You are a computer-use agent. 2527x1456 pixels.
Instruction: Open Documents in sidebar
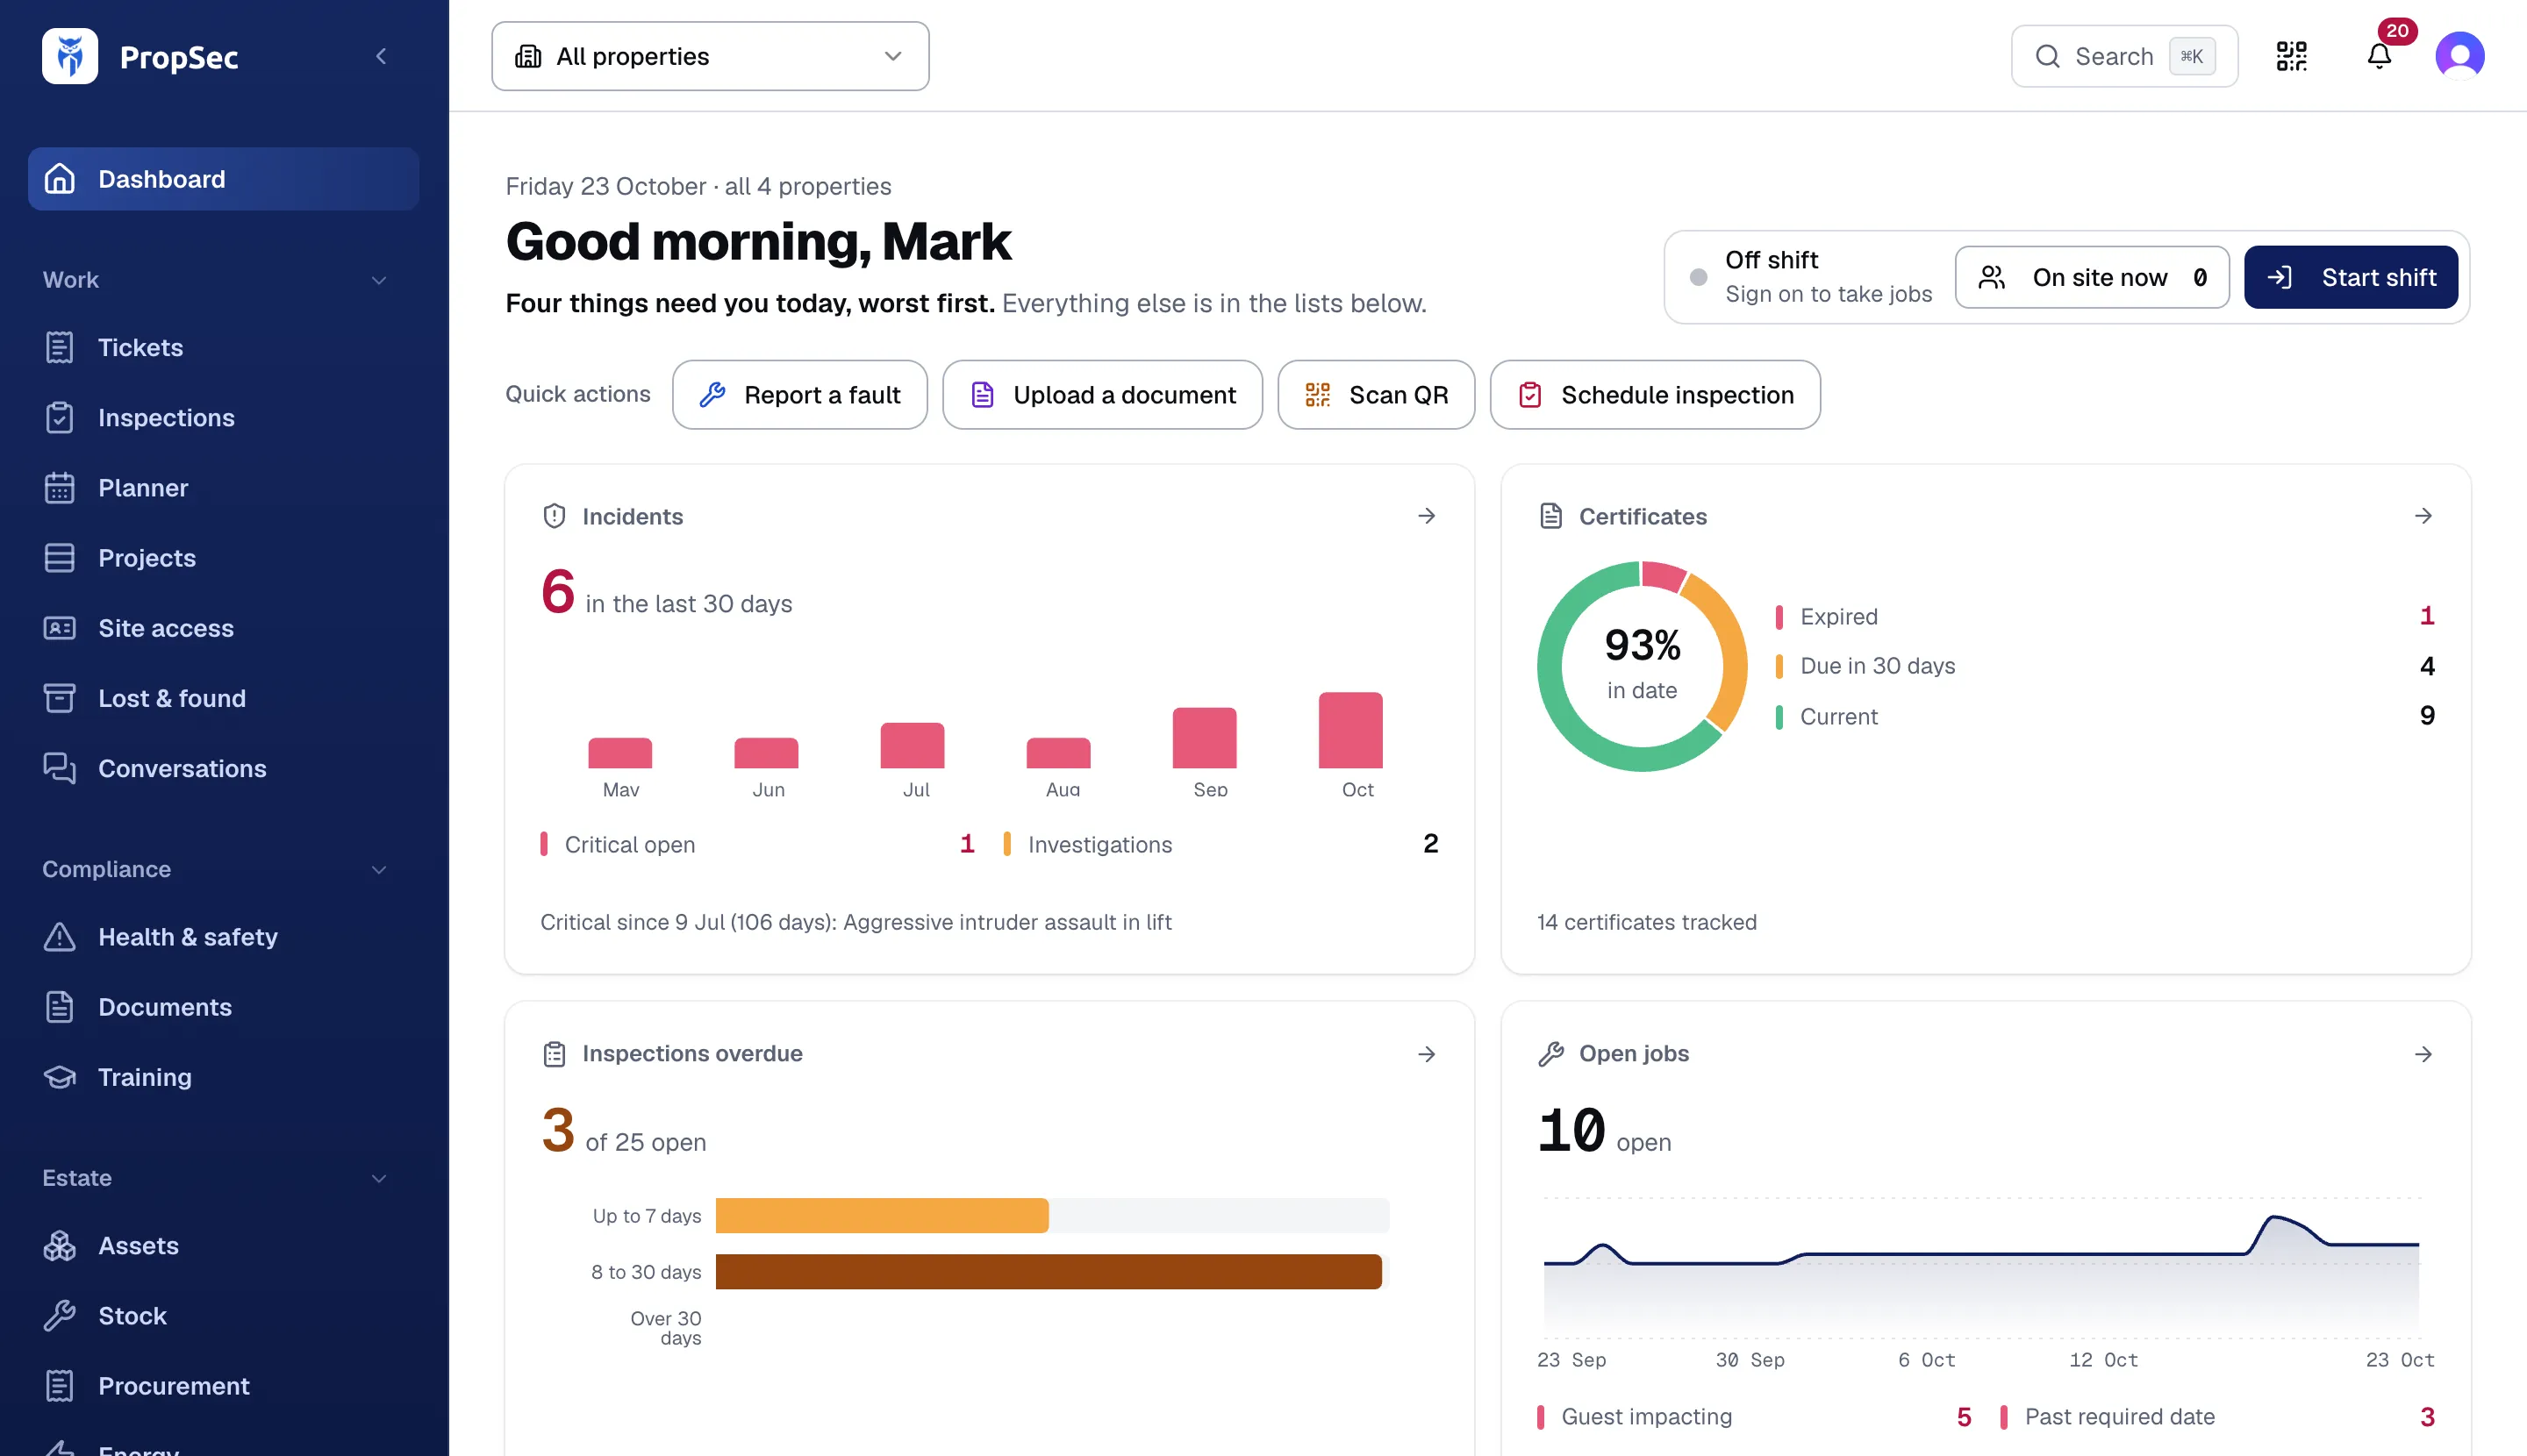tap(223, 1007)
